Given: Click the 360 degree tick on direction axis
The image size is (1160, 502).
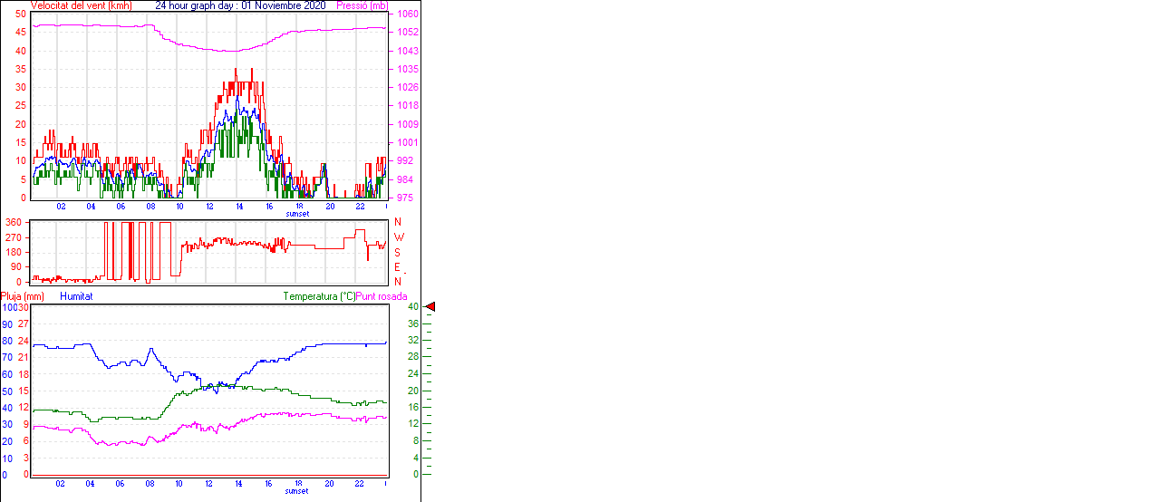Looking at the screenshot, I should point(14,222).
